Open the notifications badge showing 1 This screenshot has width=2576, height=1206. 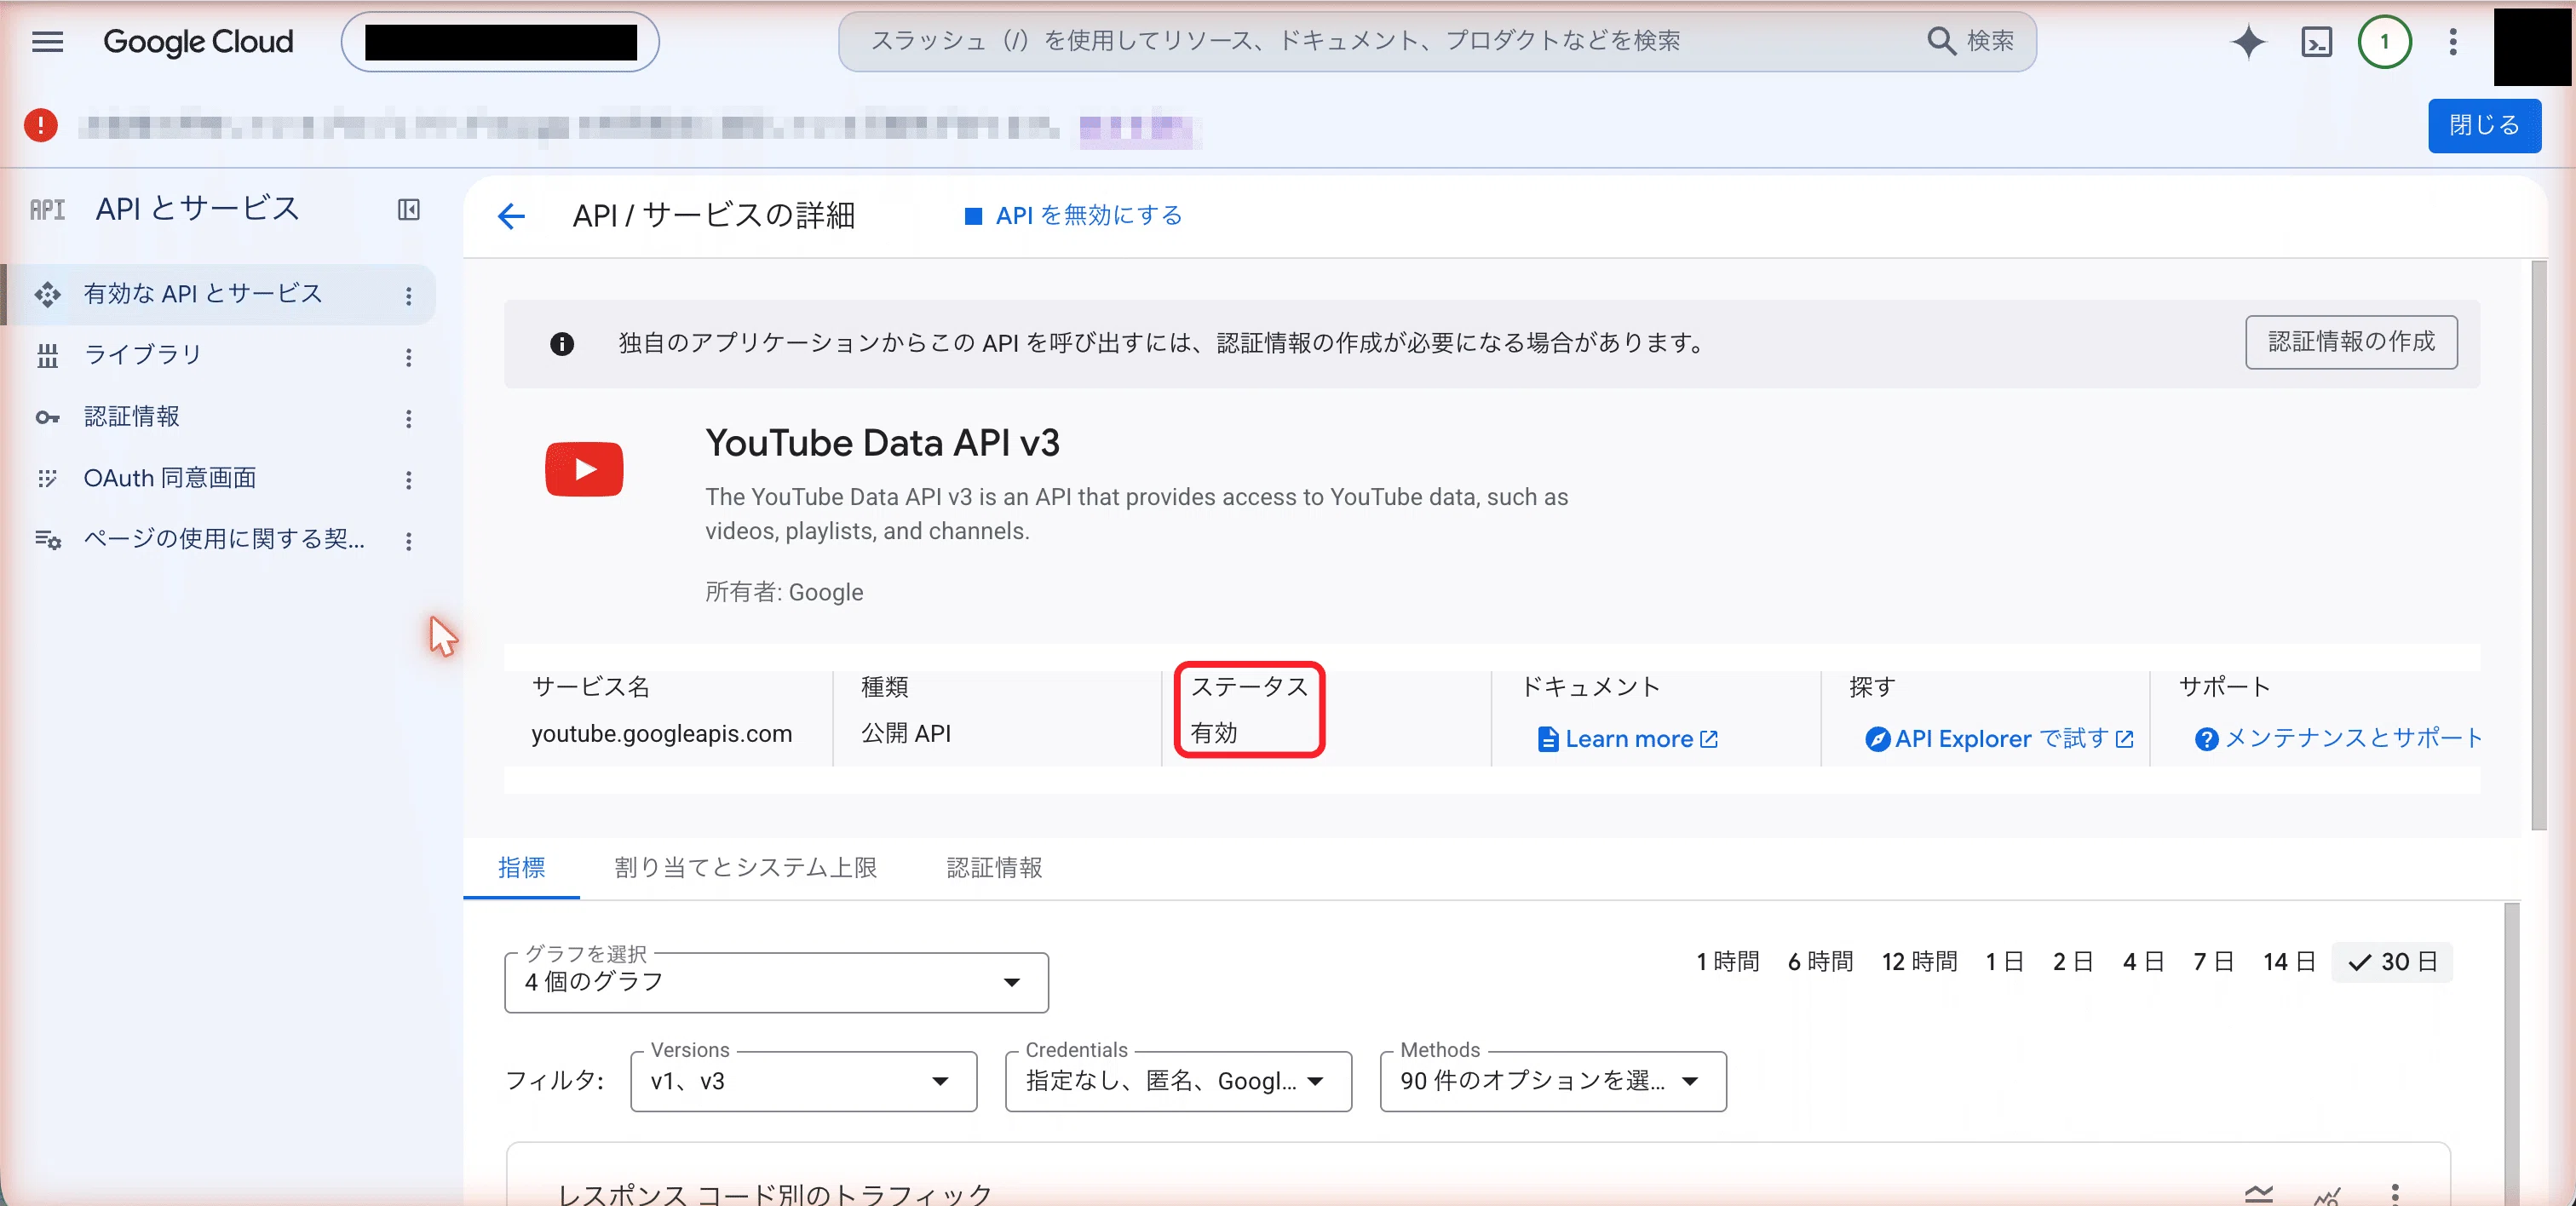[2384, 42]
